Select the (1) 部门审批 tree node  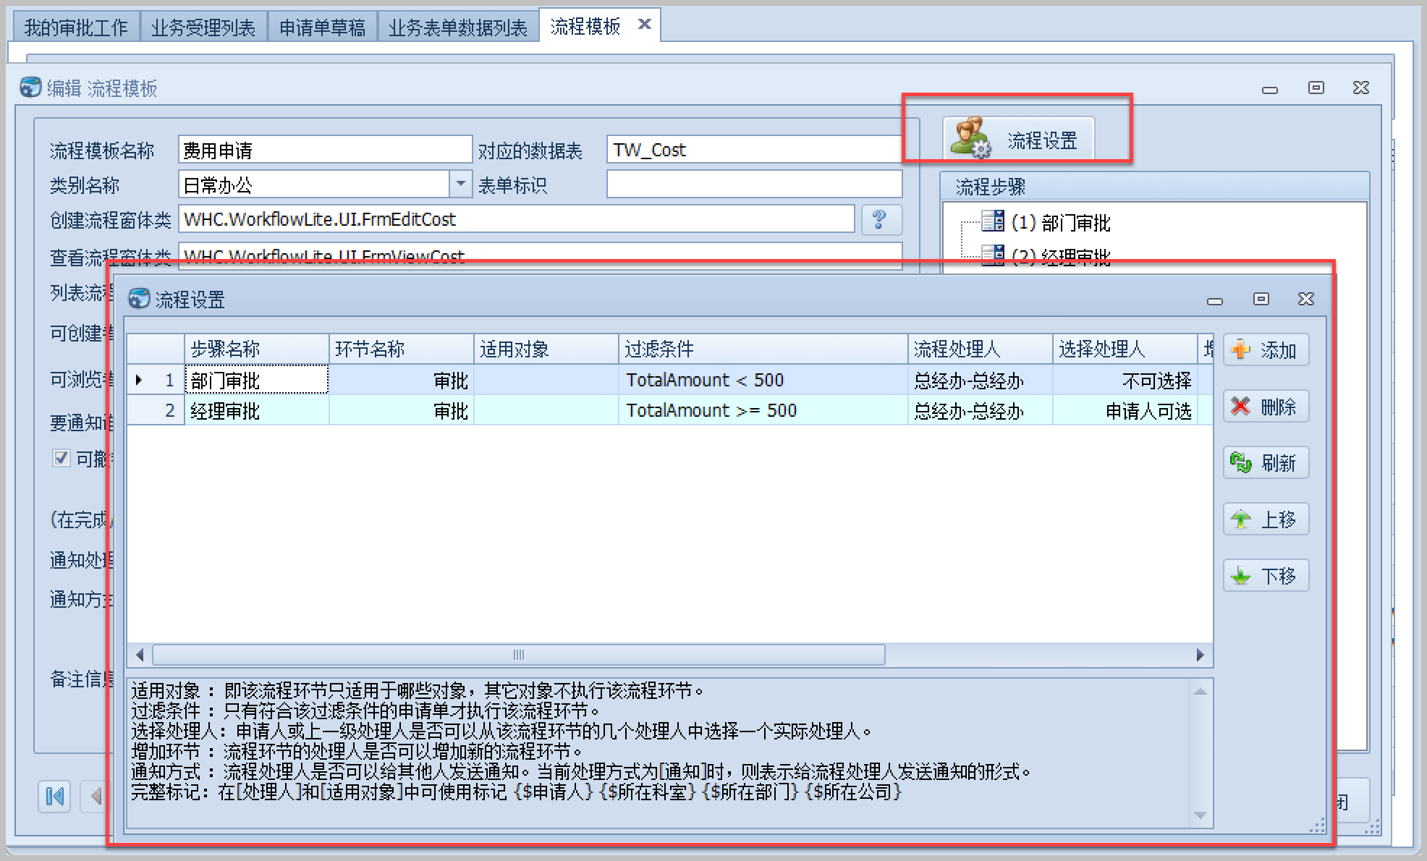pyautogui.click(x=1060, y=223)
